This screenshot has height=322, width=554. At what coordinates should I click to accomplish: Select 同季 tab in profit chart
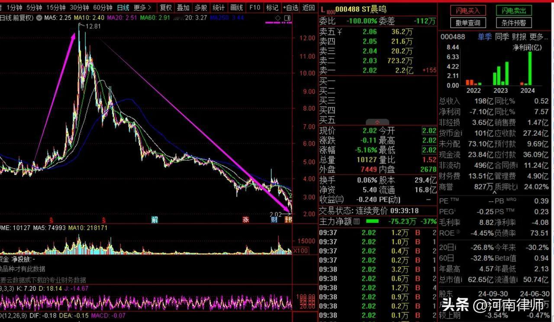[502, 37]
